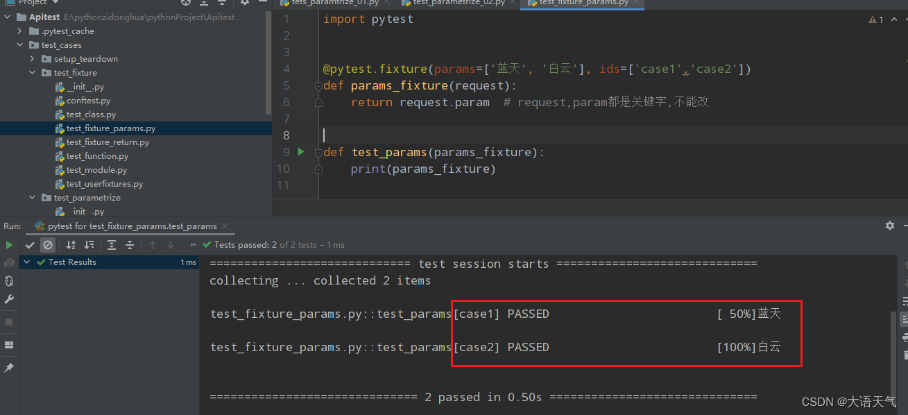Collapse all nodes in test results
908x415 pixels.
[129, 245]
